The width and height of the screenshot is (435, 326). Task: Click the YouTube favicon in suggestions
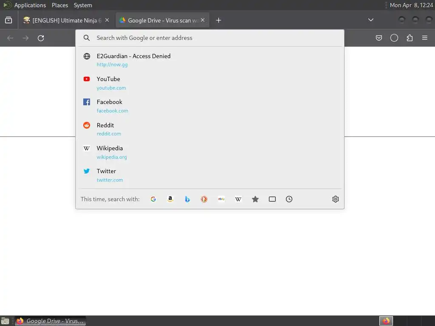pos(87,79)
